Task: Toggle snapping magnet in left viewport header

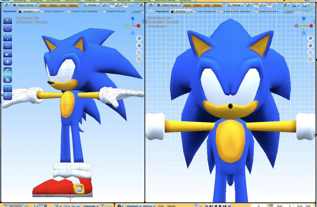Action: 113,5
